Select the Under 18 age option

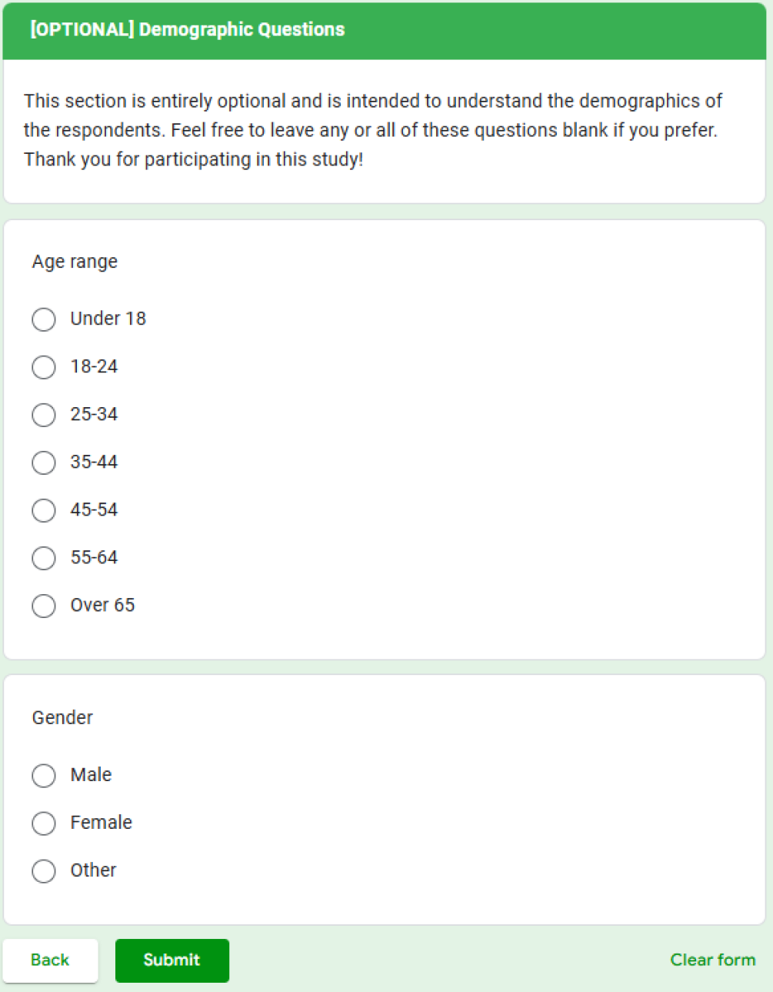(44, 319)
